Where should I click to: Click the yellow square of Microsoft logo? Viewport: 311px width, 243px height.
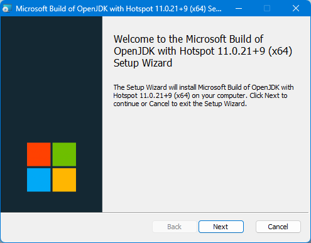coord(64,180)
